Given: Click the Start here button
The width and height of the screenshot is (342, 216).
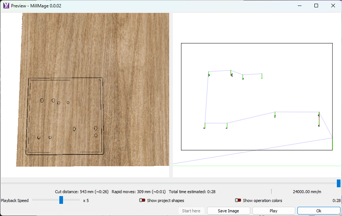Looking at the screenshot, I should [x=191, y=211].
